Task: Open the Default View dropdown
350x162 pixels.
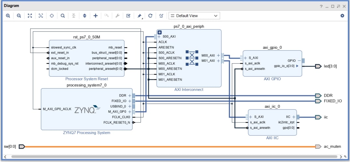Action: tap(194, 16)
